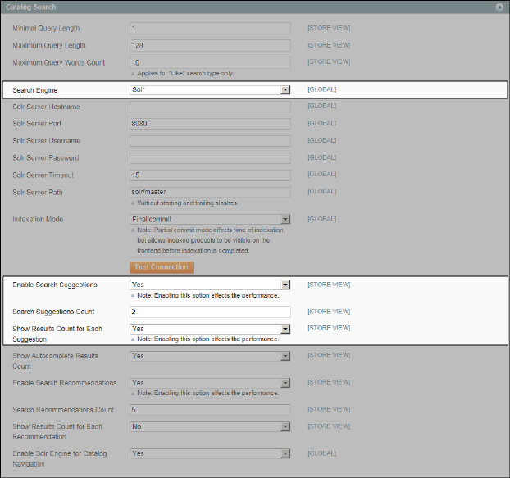Focus the Solr Server Port field
This screenshot has width=510, height=478.
pyautogui.click(x=210, y=124)
